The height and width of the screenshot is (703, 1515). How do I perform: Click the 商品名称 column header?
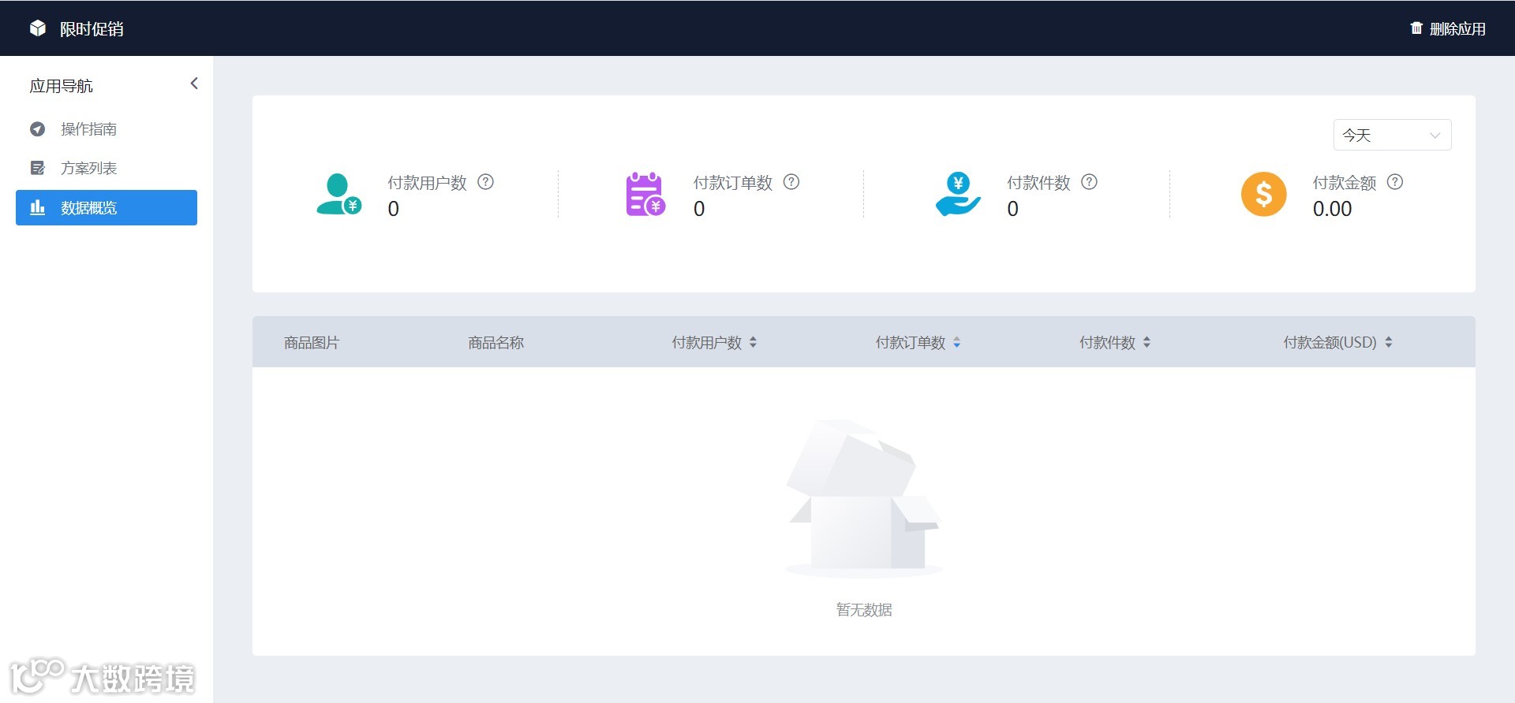coord(496,343)
